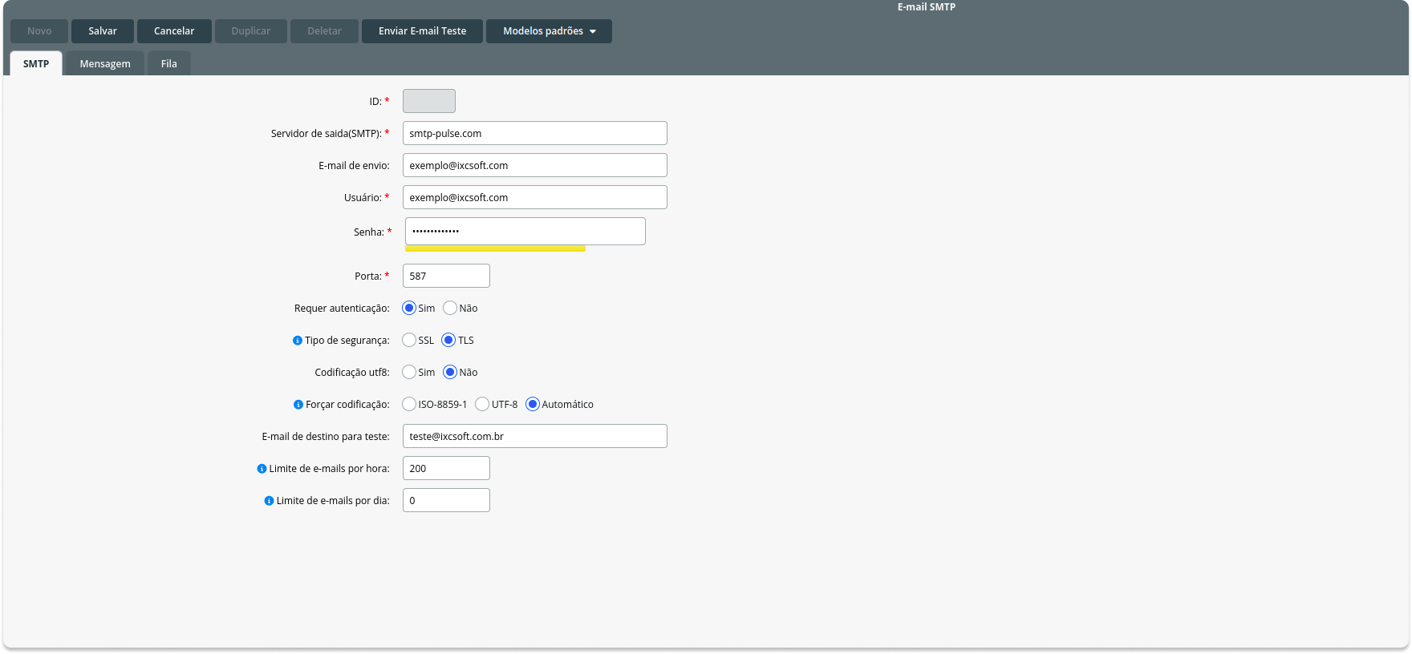Click the E-mail de envio field
The width and height of the screenshot is (1412, 654).
tap(535, 165)
